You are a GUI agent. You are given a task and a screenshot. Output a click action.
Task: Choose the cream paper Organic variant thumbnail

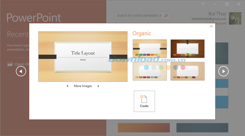tap(150, 71)
